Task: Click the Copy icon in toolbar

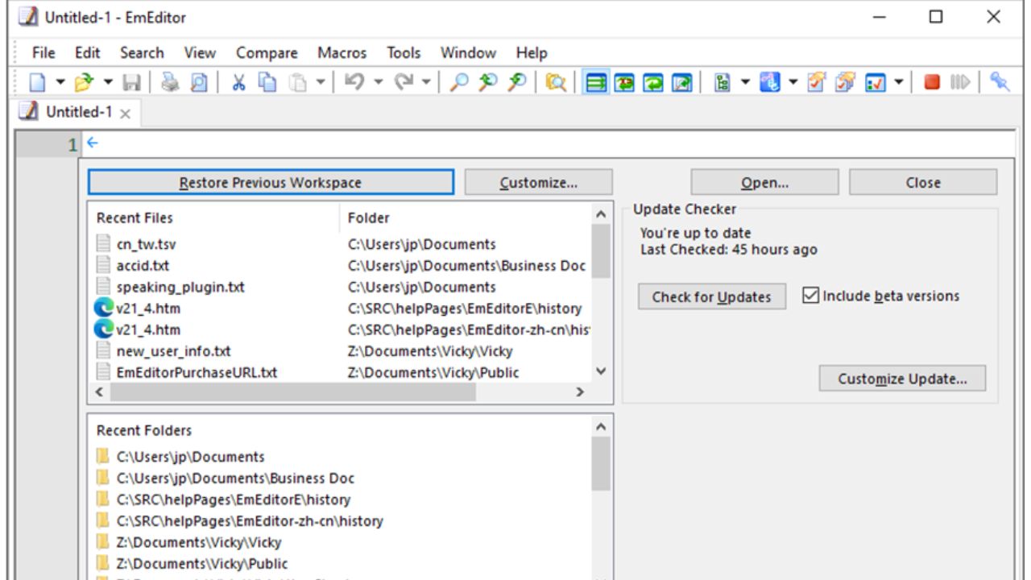Action: (267, 82)
